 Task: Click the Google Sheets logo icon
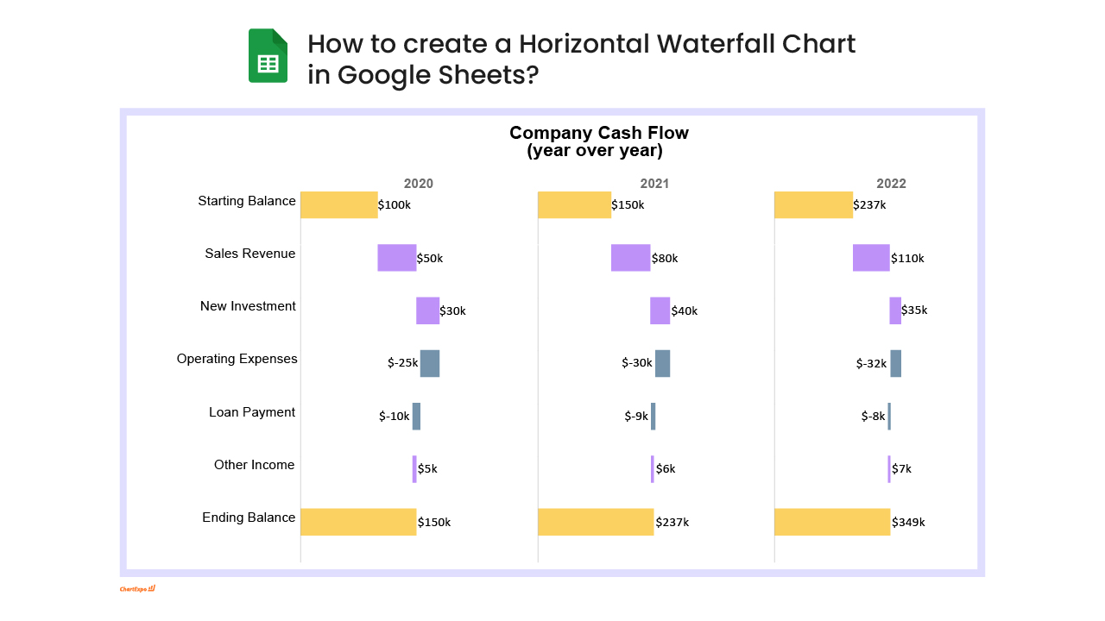268,56
